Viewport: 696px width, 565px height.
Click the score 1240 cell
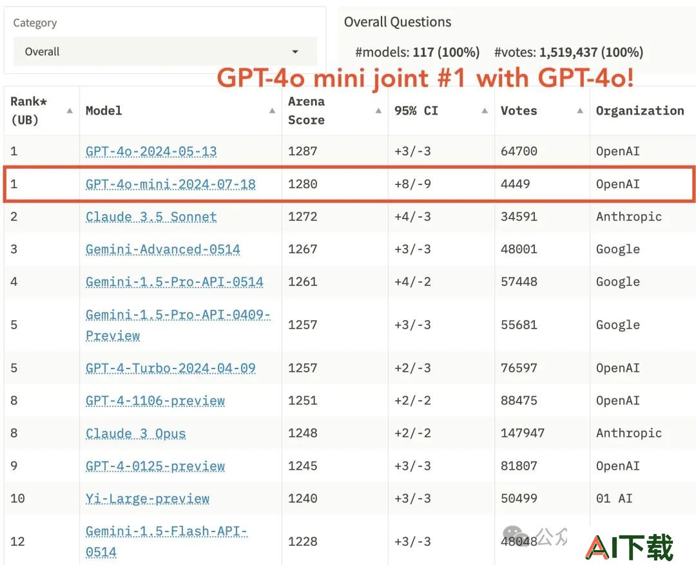pyautogui.click(x=302, y=499)
